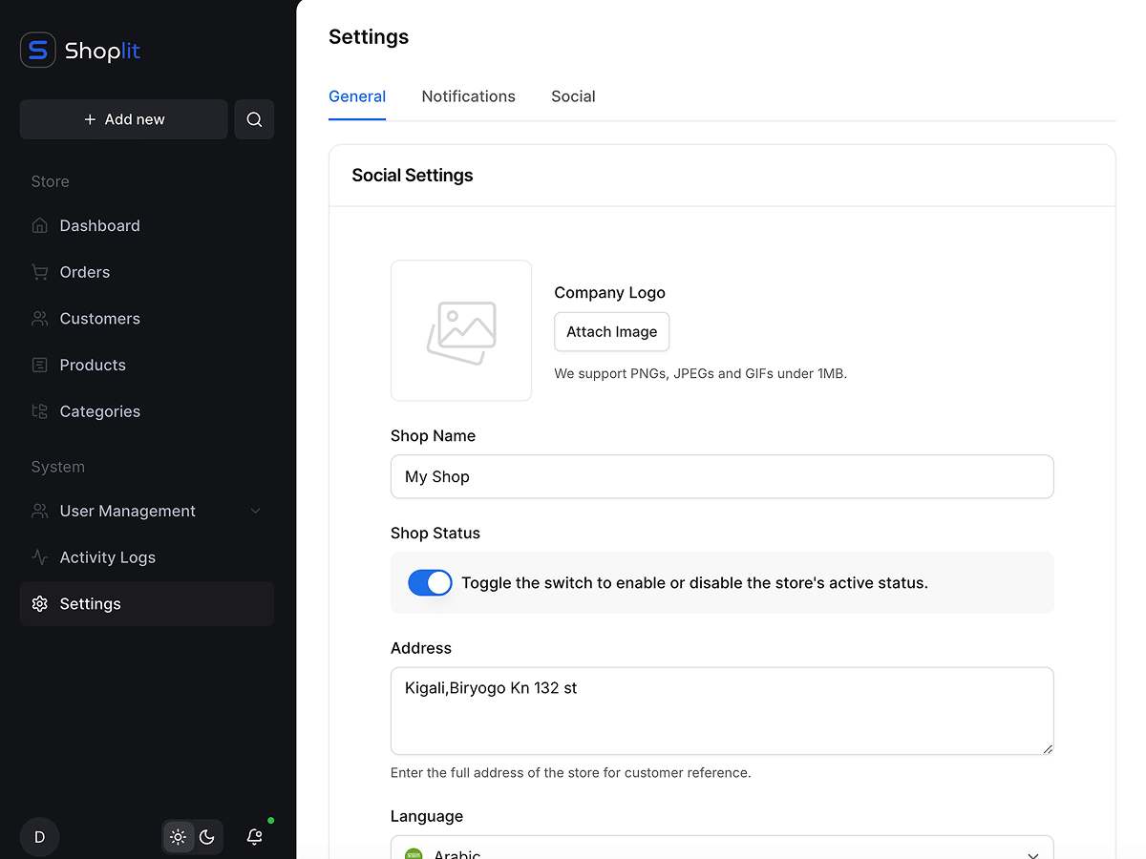The image size is (1146, 859).
Task: Switch to dark mode with moon icon
Action: pos(207,837)
